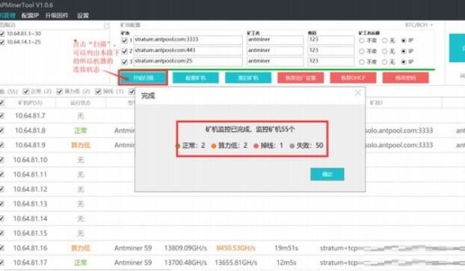The height and width of the screenshot is (271, 465).
Task: Click the teal 开始扫描 scan button
Action: pos(144,78)
